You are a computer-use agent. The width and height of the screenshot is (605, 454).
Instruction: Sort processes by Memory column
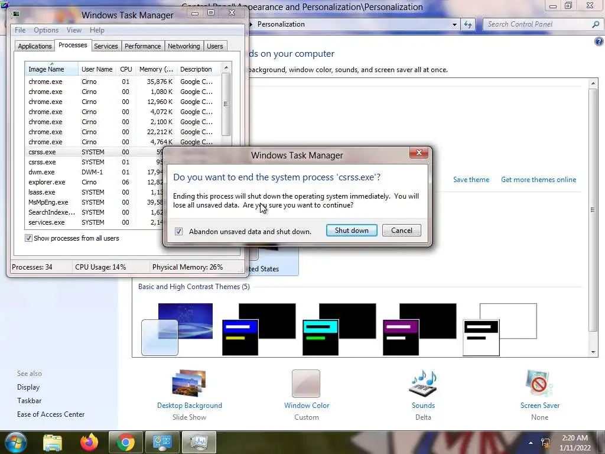pyautogui.click(x=156, y=69)
